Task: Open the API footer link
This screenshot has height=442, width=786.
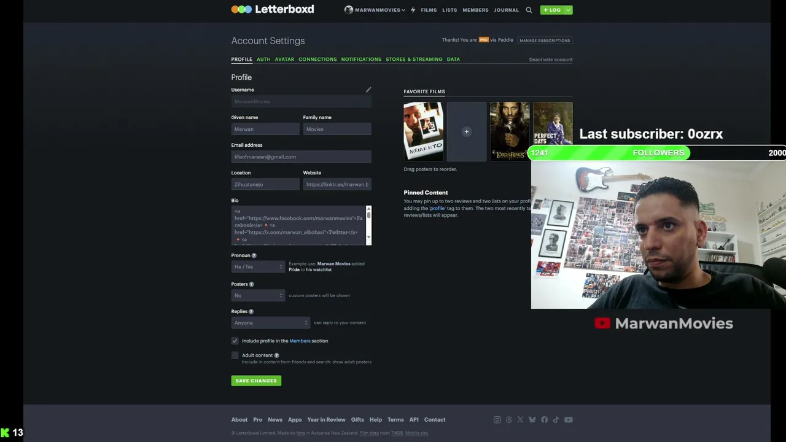Action: tap(414, 420)
